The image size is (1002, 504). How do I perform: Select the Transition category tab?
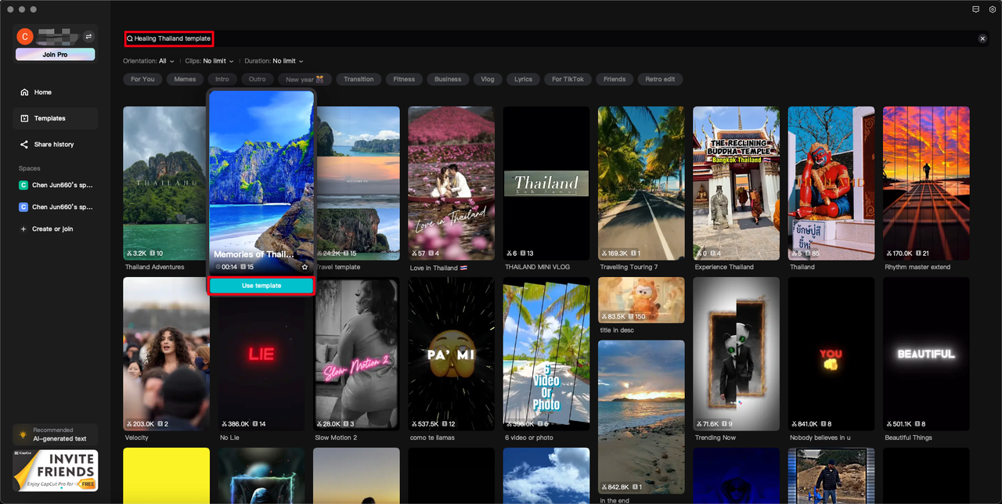359,79
